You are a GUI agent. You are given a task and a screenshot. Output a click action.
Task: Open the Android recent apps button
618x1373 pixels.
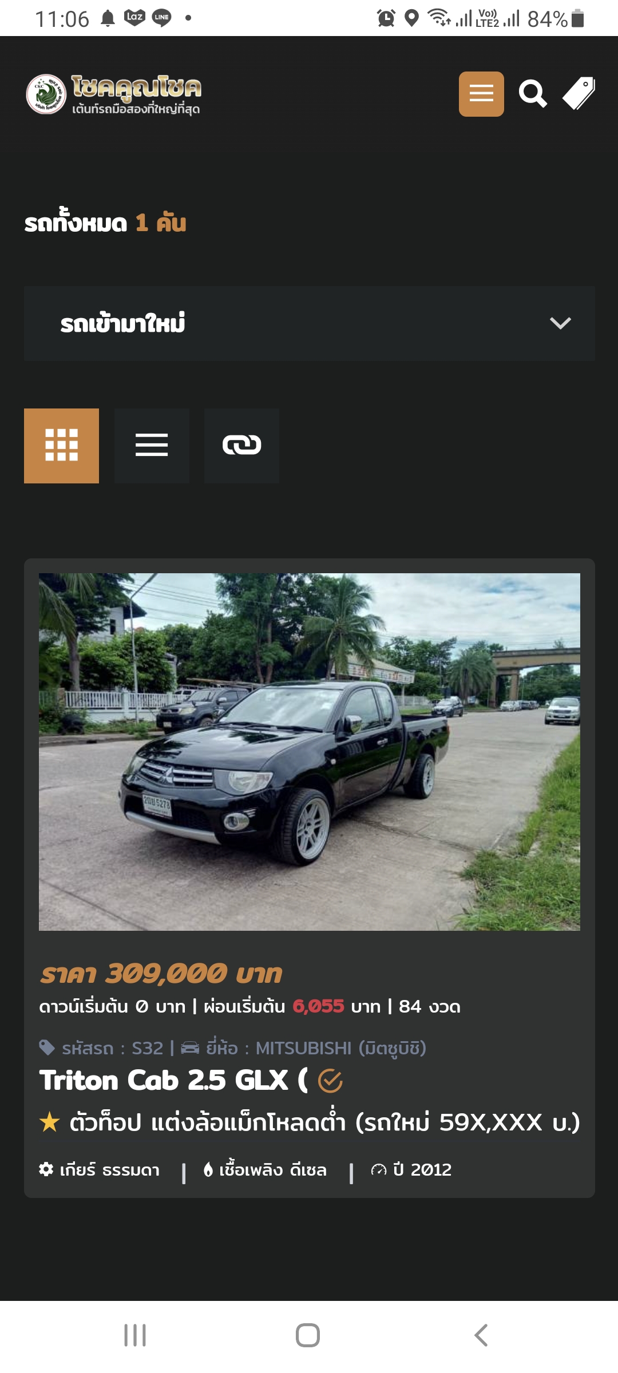pos(135,1335)
